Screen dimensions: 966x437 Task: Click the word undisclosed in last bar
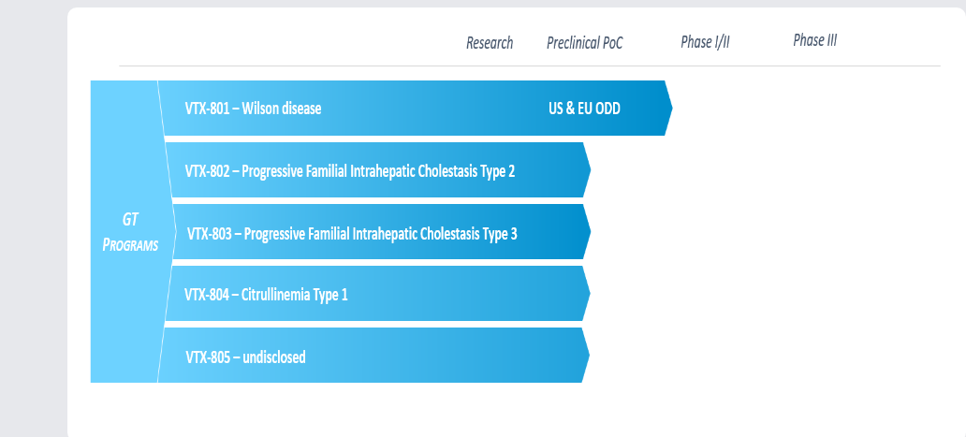coord(274,357)
